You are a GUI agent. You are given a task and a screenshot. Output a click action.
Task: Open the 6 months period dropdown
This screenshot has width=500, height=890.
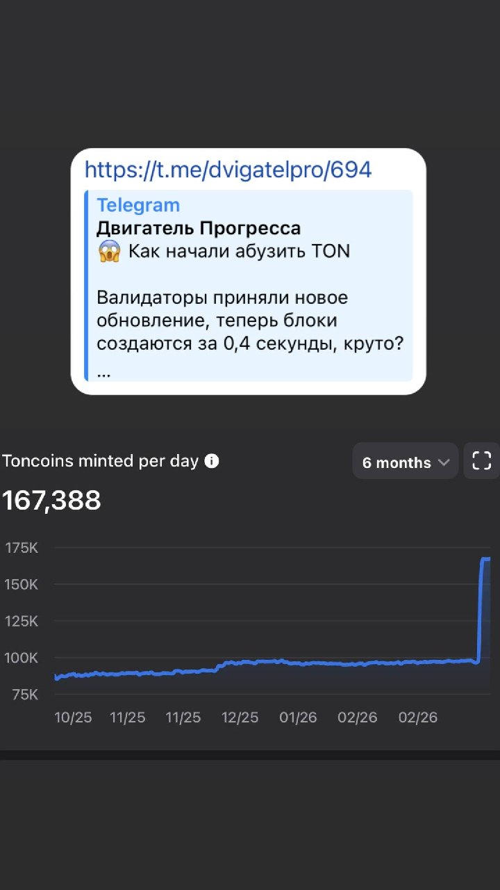[x=406, y=462]
